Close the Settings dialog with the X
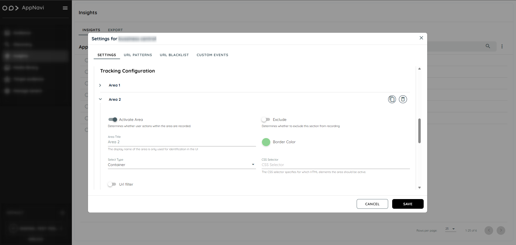Image resolution: width=516 pixels, height=245 pixels. click(x=421, y=38)
